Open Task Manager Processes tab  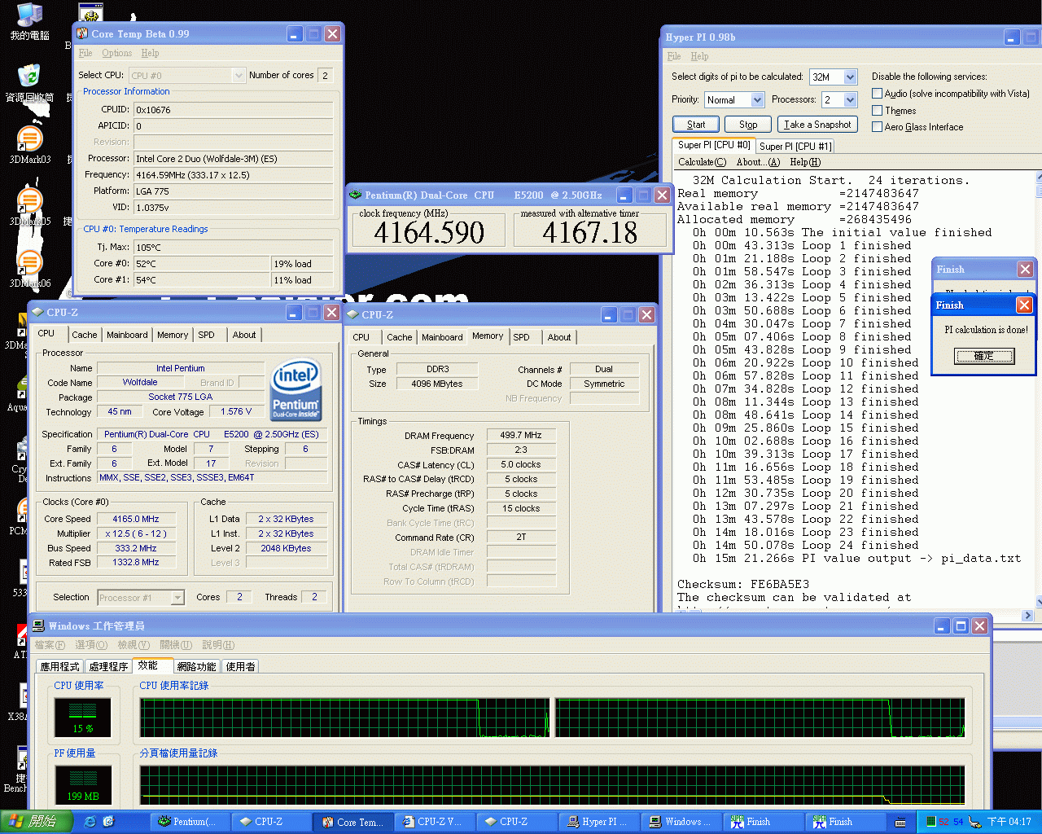(108, 666)
